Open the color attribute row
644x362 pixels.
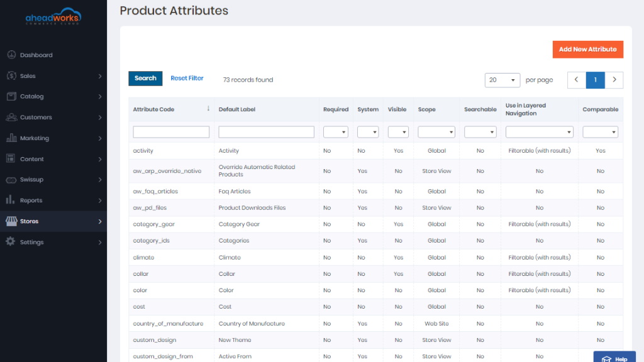click(376, 290)
